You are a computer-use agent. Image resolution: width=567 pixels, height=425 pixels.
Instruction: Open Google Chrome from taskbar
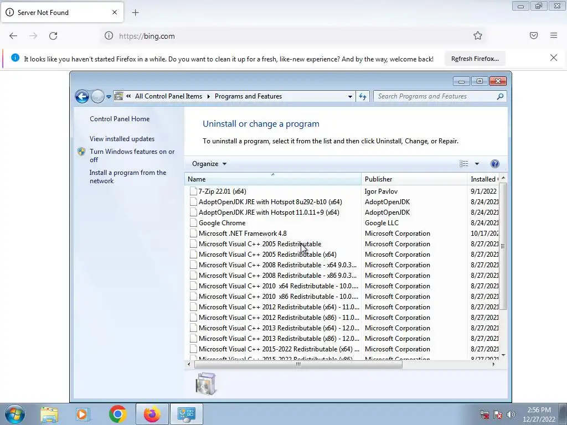pos(117,414)
